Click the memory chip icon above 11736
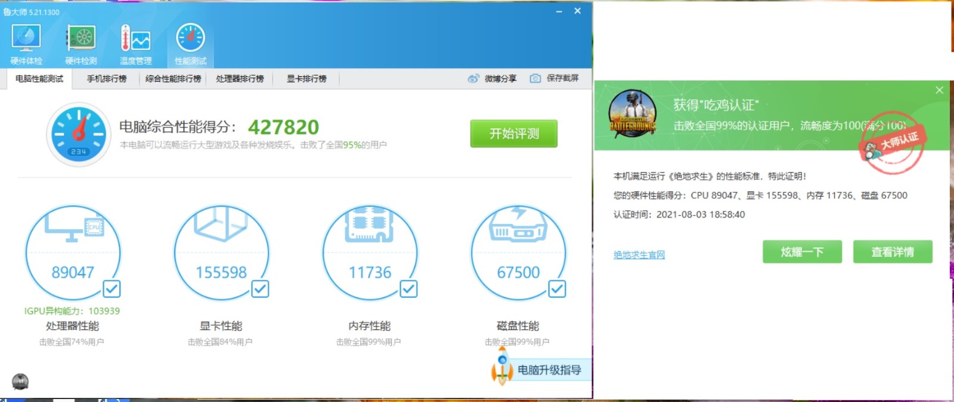 point(370,225)
